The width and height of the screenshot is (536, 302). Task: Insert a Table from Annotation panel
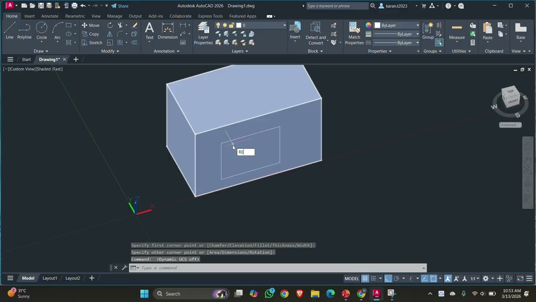click(x=183, y=42)
